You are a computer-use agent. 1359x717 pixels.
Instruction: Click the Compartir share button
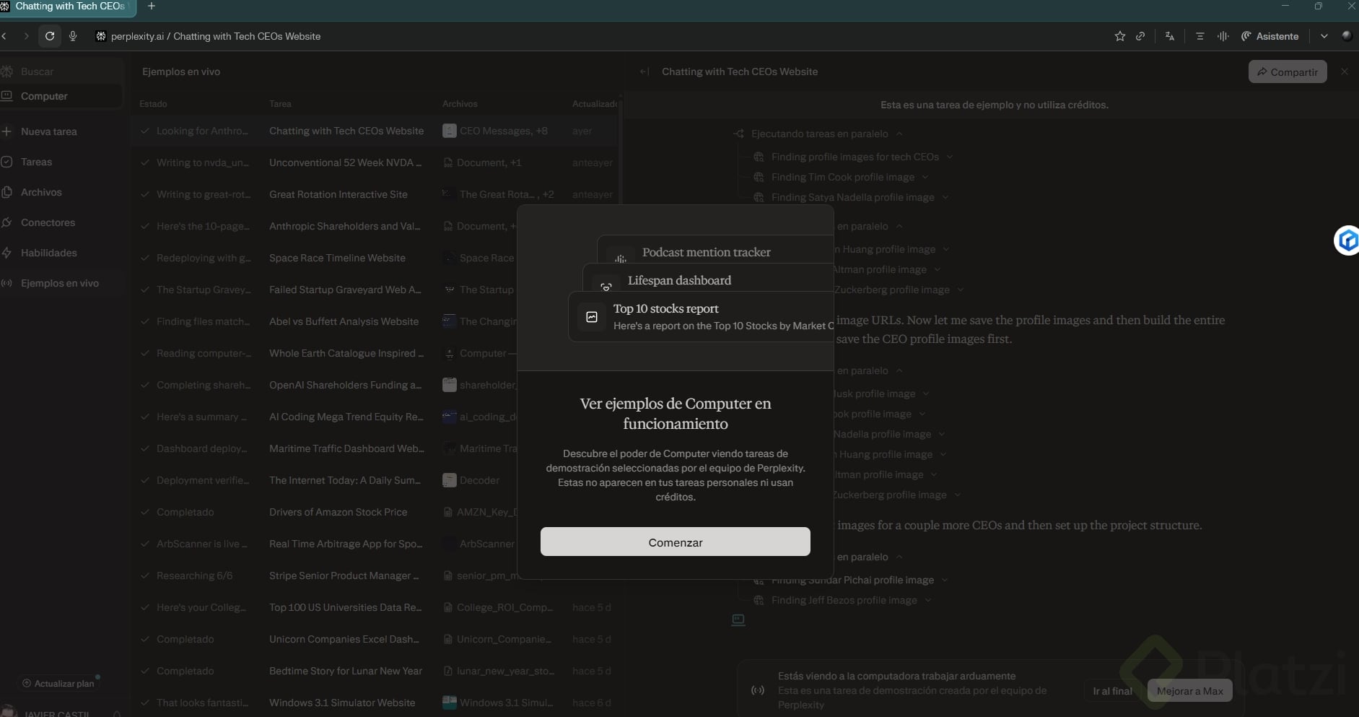point(1288,71)
